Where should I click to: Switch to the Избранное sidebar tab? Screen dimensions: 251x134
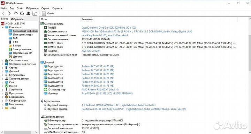[17, 19]
